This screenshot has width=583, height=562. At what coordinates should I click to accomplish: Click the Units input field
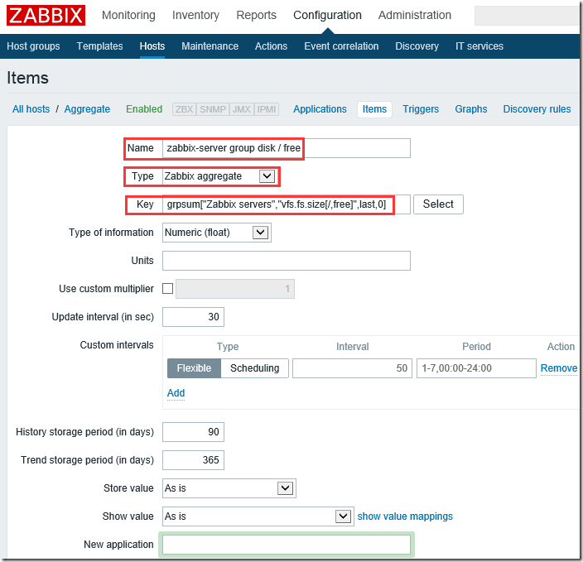tap(287, 261)
